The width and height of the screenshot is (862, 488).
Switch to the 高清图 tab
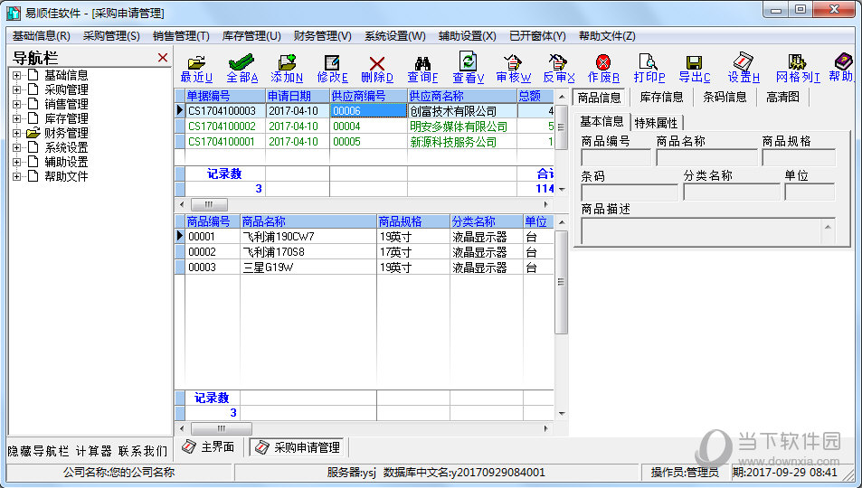[782, 98]
